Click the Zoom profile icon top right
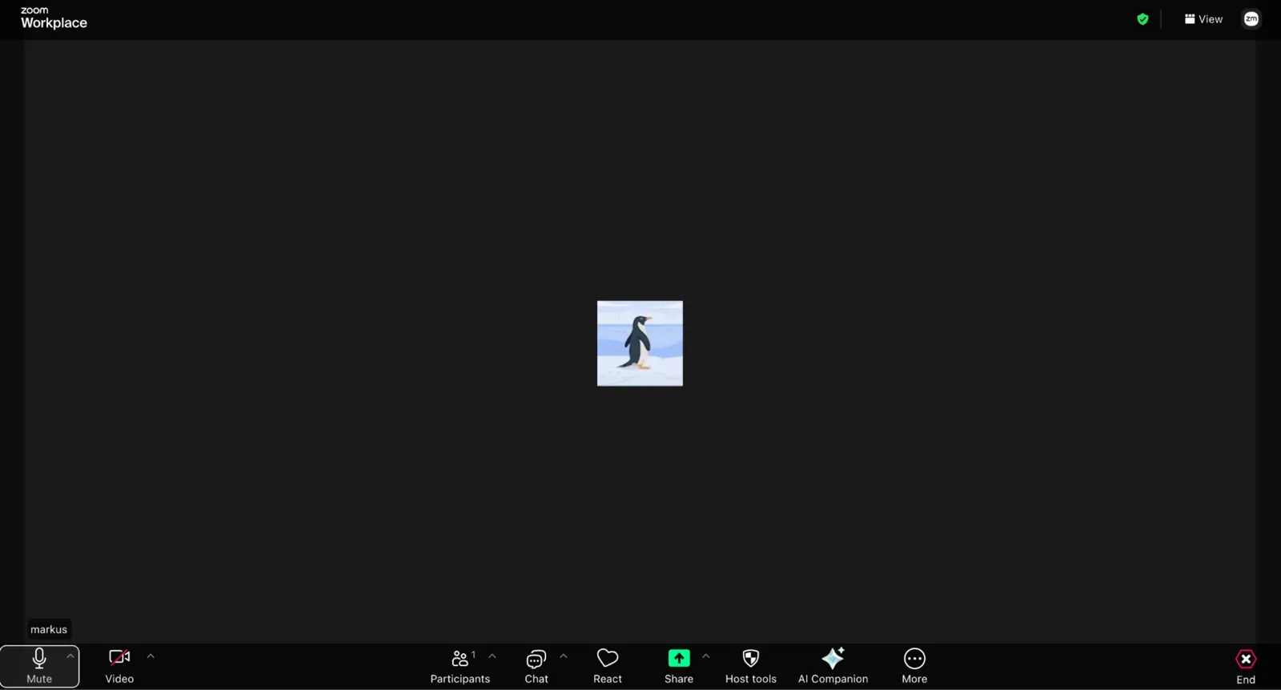The height and width of the screenshot is (690, 1281). pos(1251,19)
